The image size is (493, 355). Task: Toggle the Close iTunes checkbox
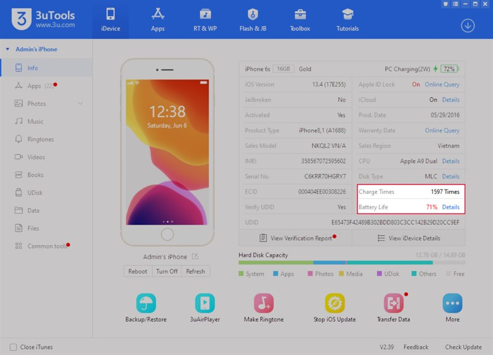(x=13, y=347)
